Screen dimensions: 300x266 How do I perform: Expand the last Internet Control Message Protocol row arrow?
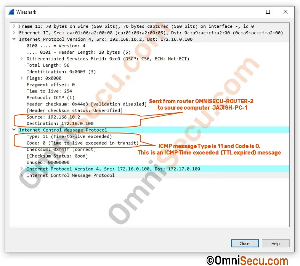[22, 175]
